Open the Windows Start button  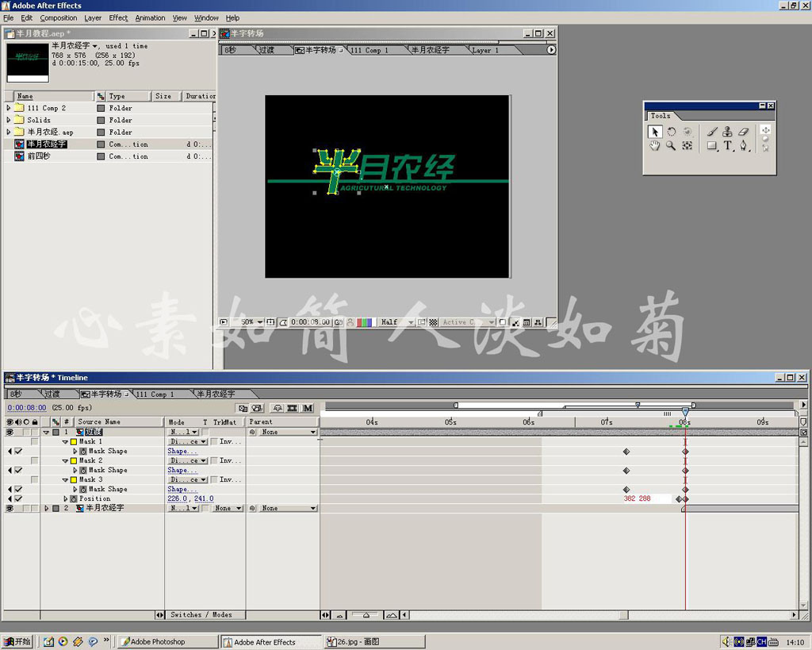tap(17, 642)
